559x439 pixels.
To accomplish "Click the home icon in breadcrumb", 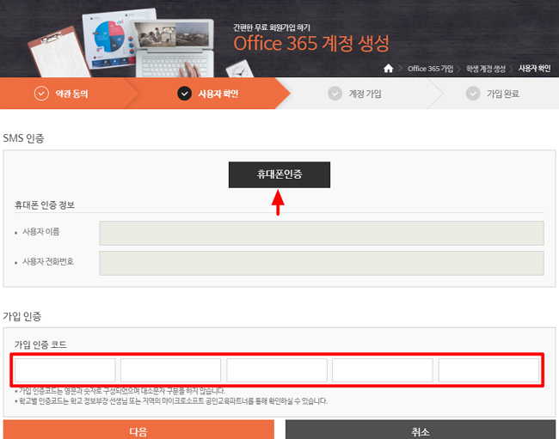I will (388, 68).
